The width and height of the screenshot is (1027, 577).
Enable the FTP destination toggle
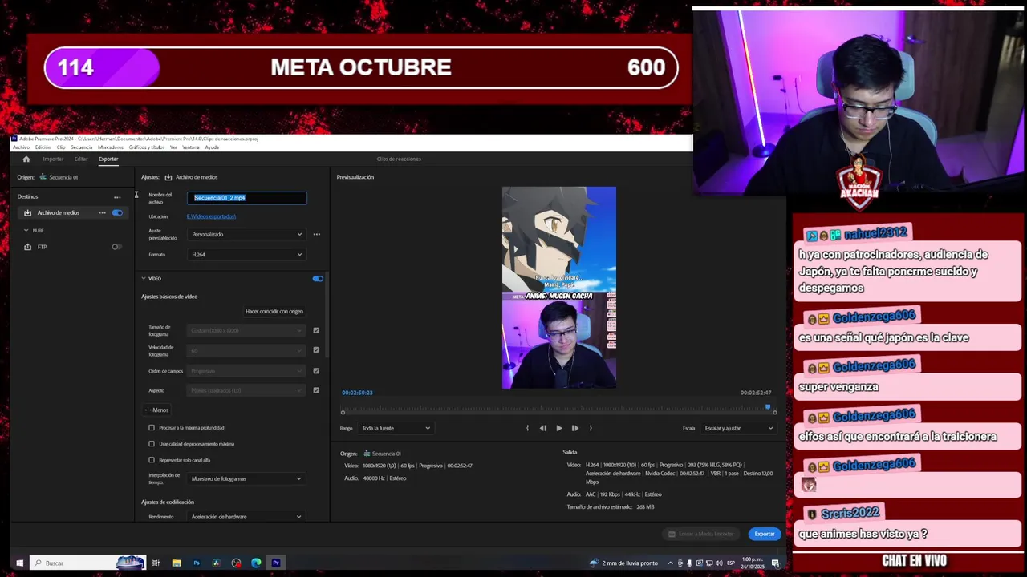(x=117, y=247)
